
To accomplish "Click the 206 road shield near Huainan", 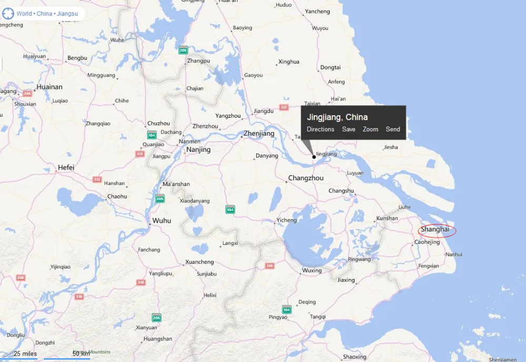I will pyautogui.click(x=27, y=94).
